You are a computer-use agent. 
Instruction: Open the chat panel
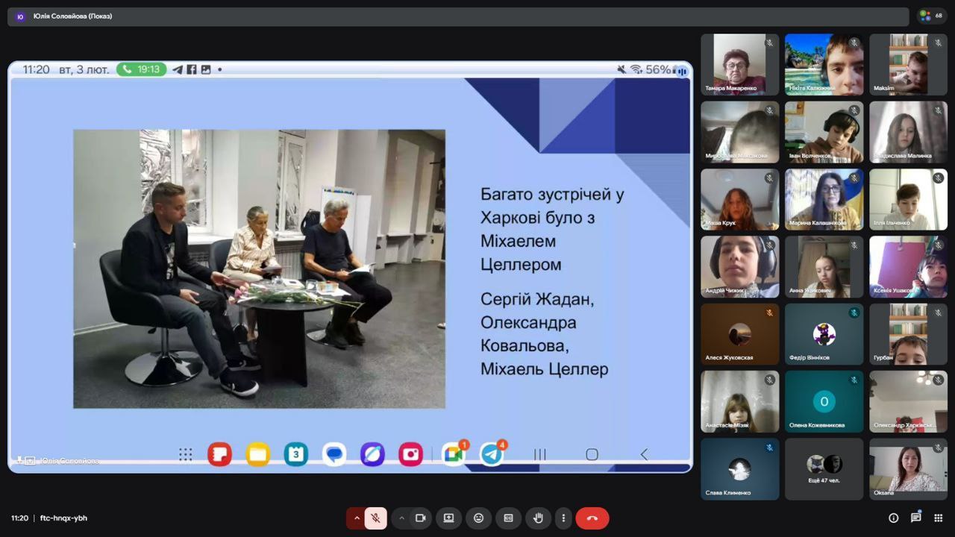(915, 518)
